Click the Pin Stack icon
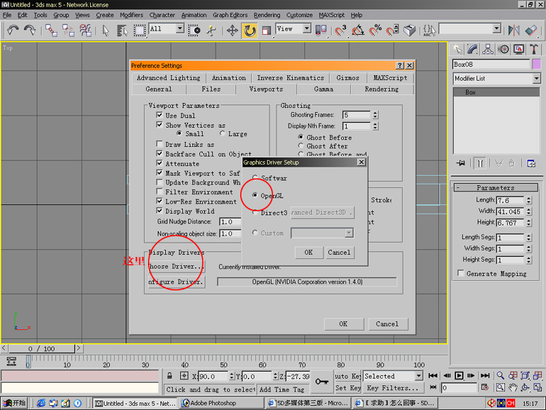Screen dimensions: 546x410 (461, 163)
